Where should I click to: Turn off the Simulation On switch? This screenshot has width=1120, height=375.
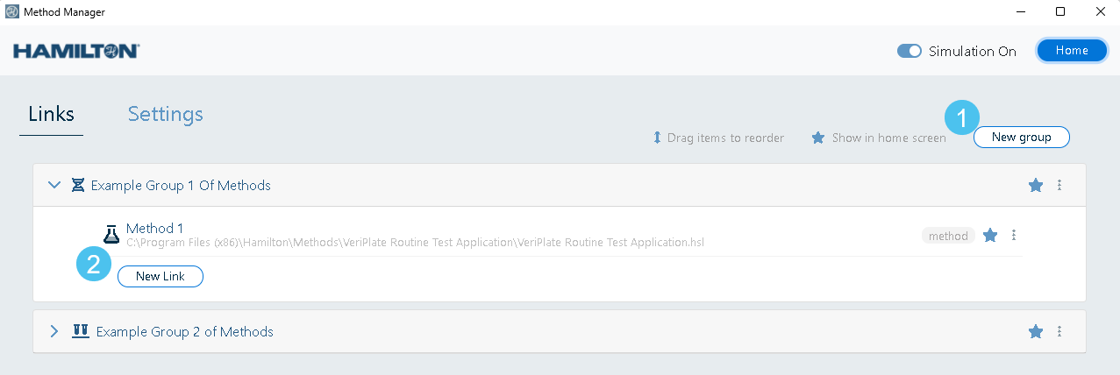909,51
